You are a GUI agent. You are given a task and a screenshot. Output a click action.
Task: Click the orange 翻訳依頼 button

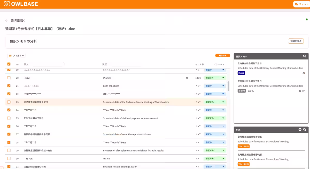point(222,56)
